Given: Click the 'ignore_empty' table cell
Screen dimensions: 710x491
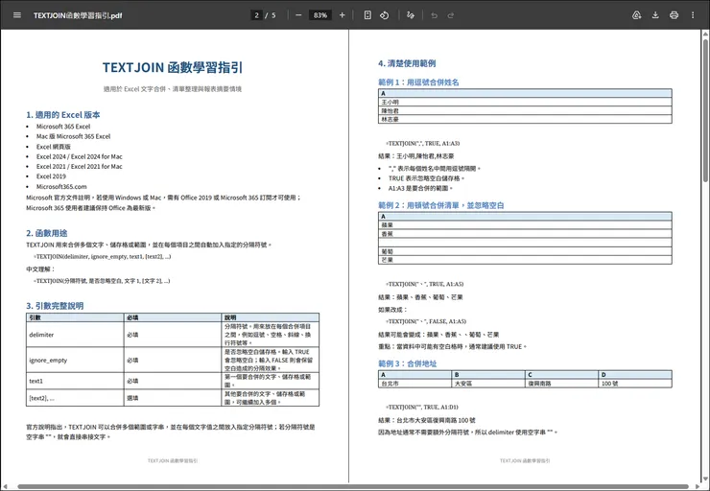Looking at the screenshot, I should click(75, 361).
